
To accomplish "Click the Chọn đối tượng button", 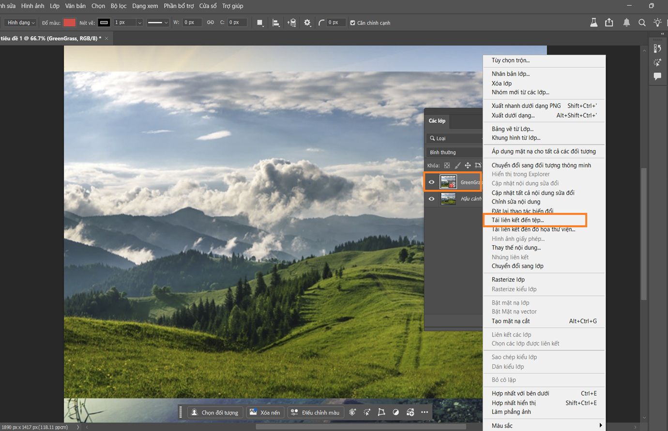I will [x=214, y=412].
